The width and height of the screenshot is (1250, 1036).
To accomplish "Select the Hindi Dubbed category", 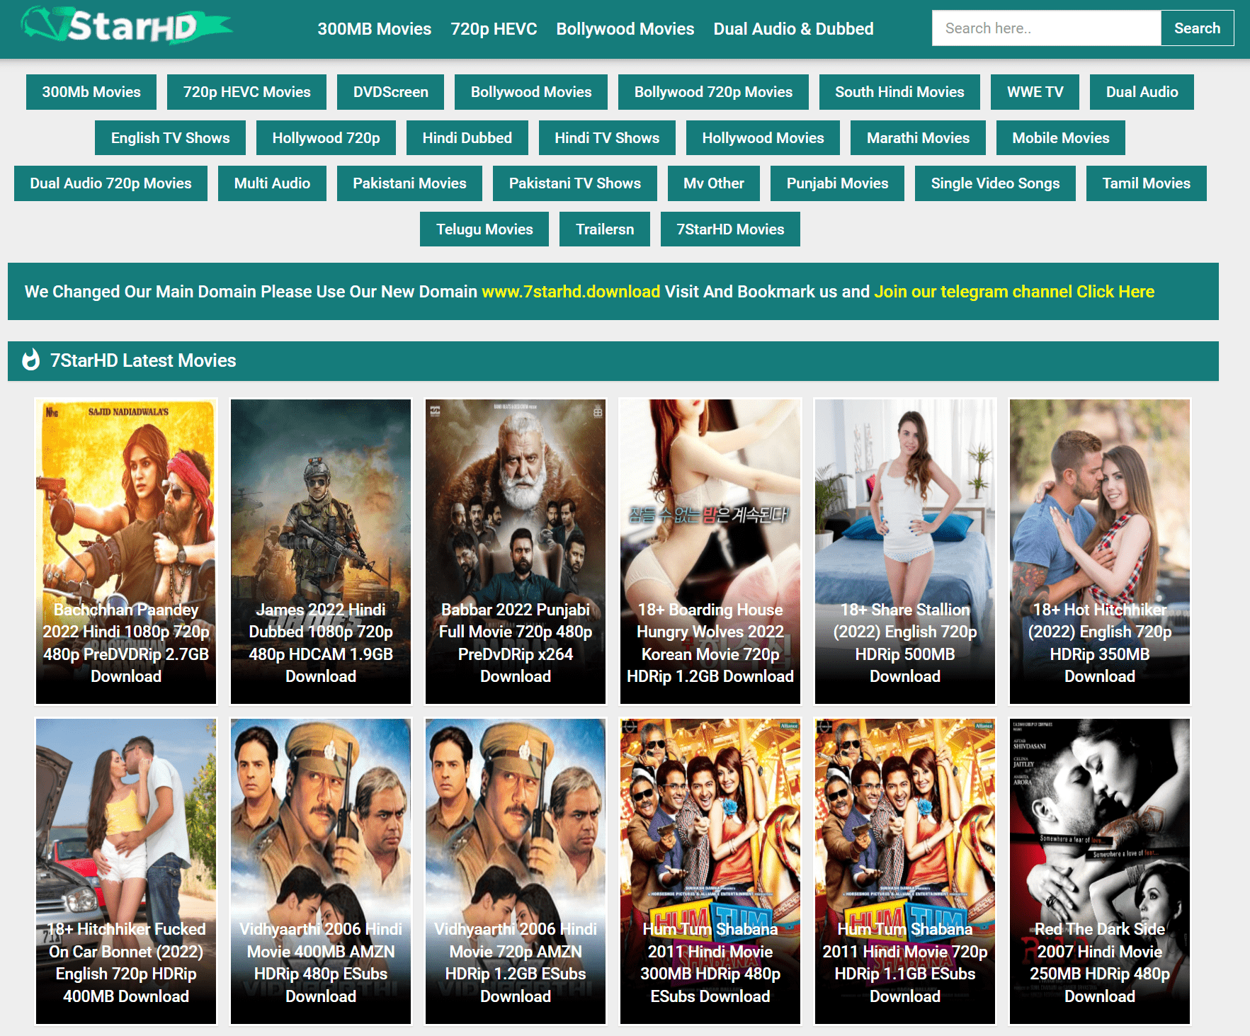I will [x=467, y=138].
